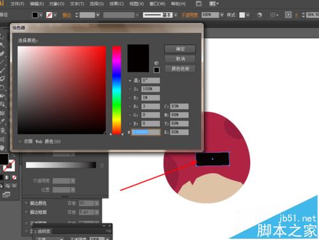
Task: Expand the fill color dropdown arrow in control bar
Action: click(41, 15)
